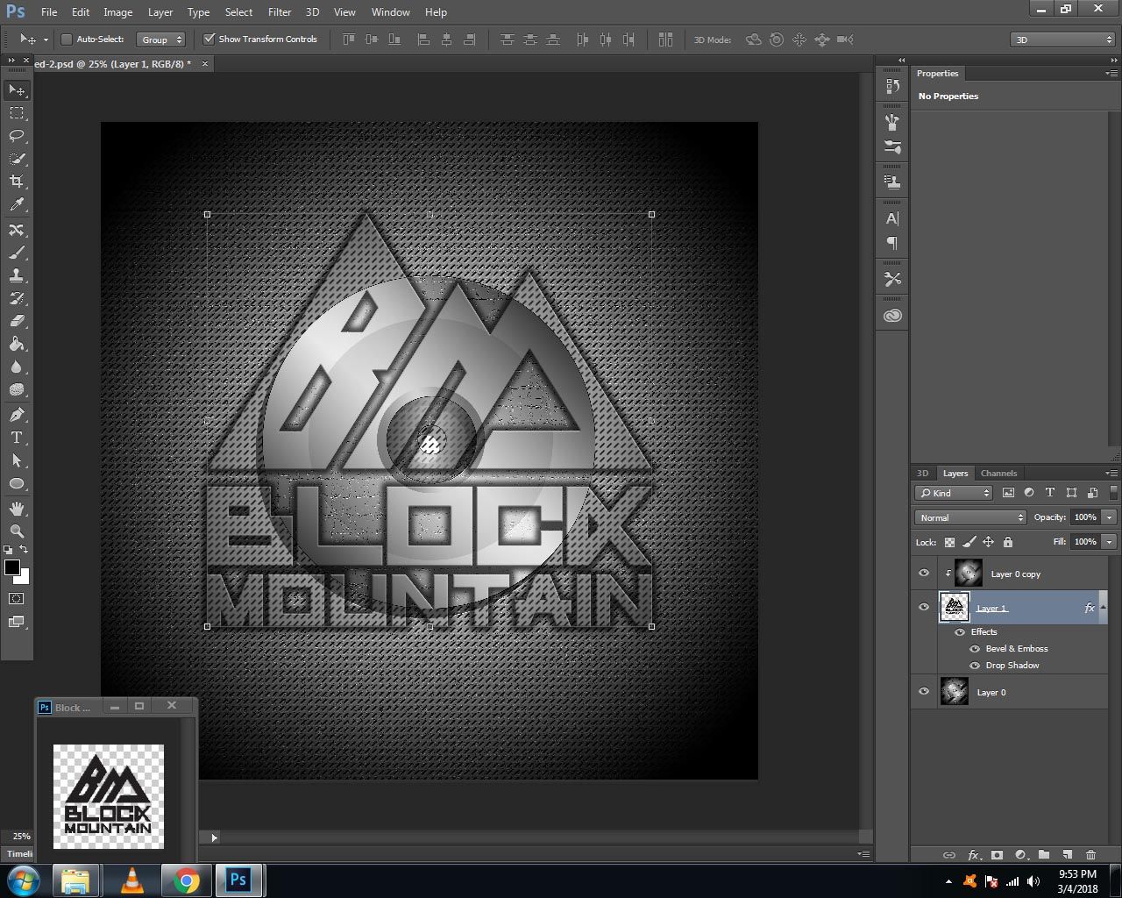Select the Zoom tool

pos(17,531)
